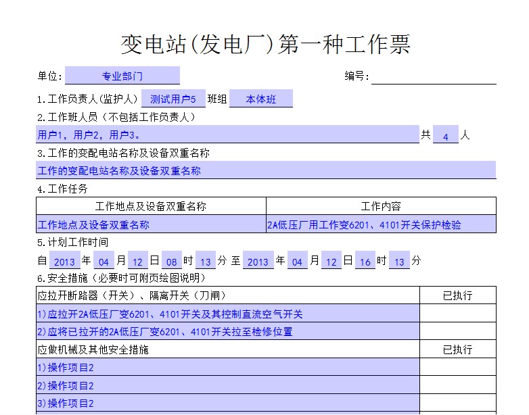This screenshot has width=529, height=415.
Task: Click the 变配电站名称 field under section 3
Action: click(x=265, y=170)
